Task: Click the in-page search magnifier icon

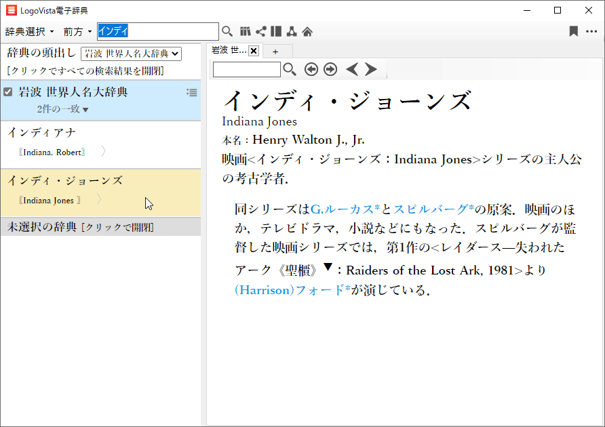Action: tap(290, 69)
